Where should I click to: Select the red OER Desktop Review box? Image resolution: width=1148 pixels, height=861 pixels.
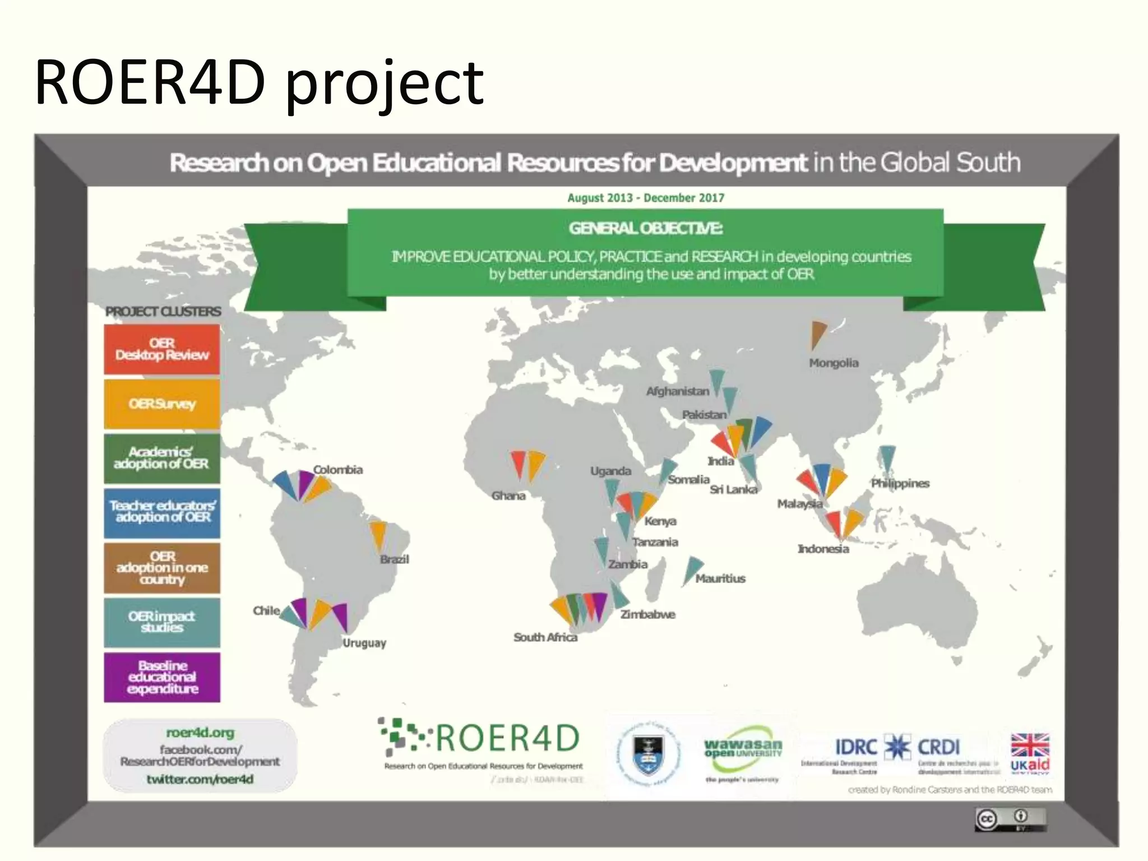(x=162, y=349)
